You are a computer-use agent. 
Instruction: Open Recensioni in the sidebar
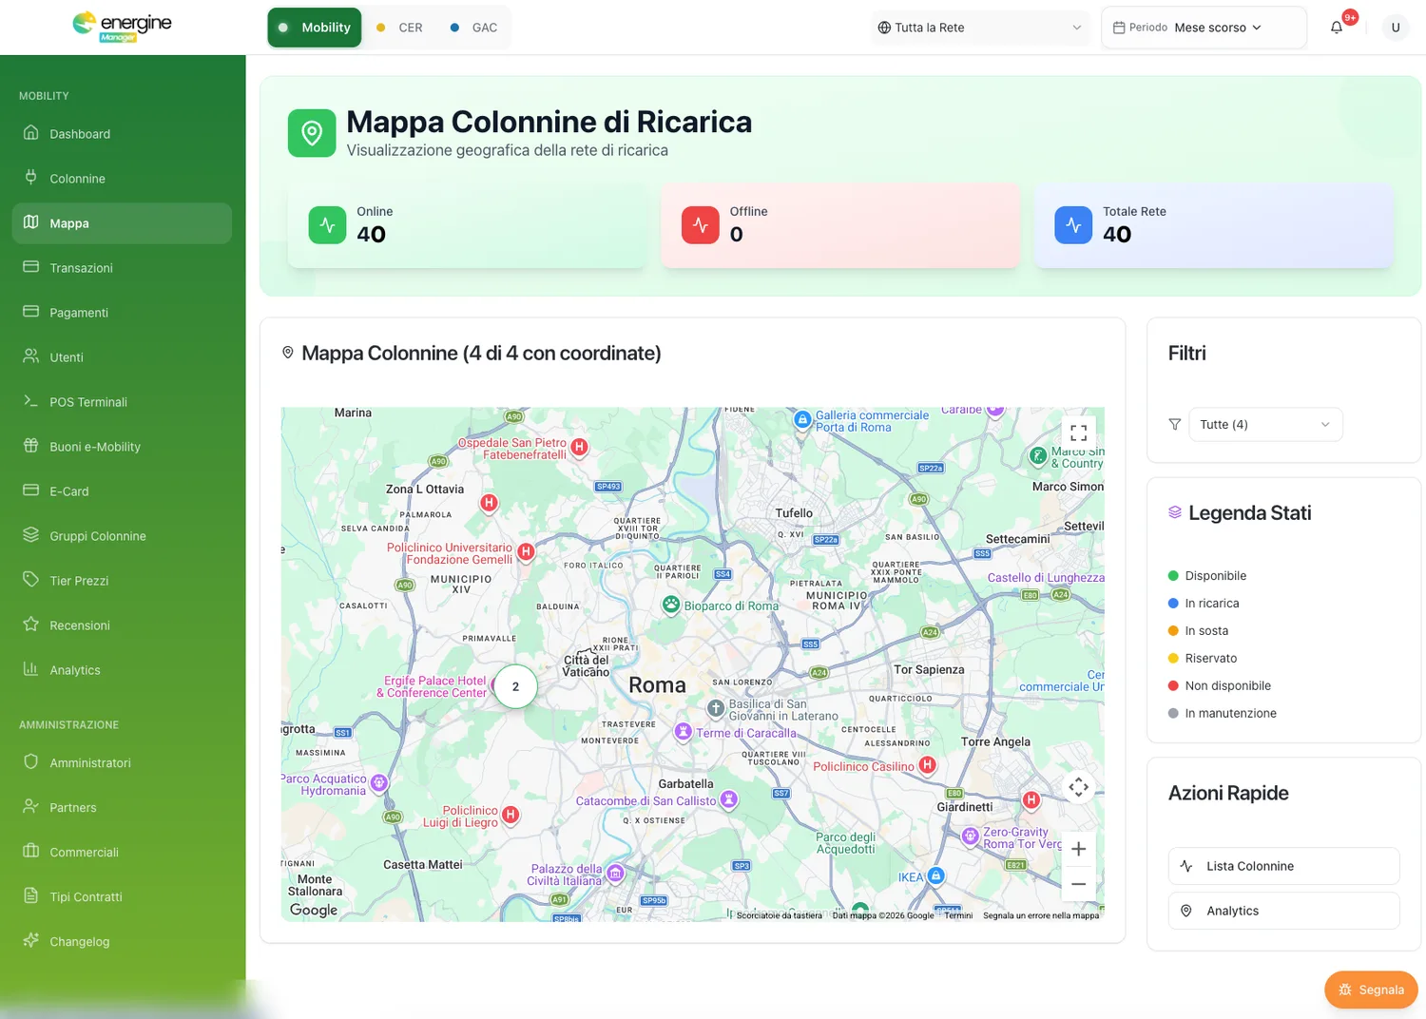click(x=122, y=625)
